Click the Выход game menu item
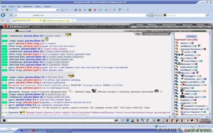The width and height of the screenshot is (213, 133). click(201, 25)
